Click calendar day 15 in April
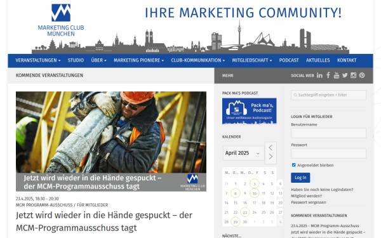The width and height of the screenshot is (381, 238). pos(235,203)
